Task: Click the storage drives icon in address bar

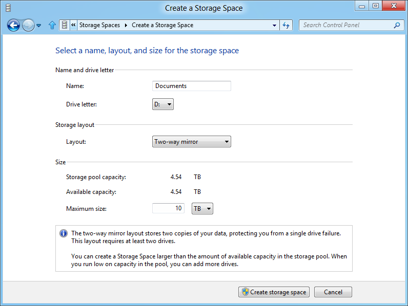Action: pos(64,25)
